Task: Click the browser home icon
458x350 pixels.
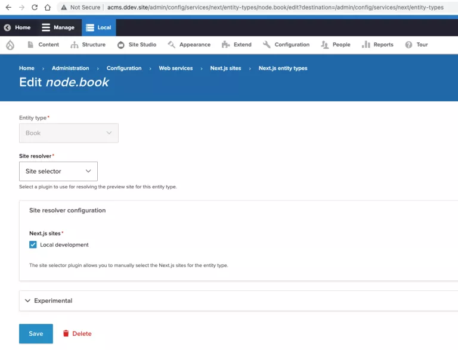Action: click(47, 7)
